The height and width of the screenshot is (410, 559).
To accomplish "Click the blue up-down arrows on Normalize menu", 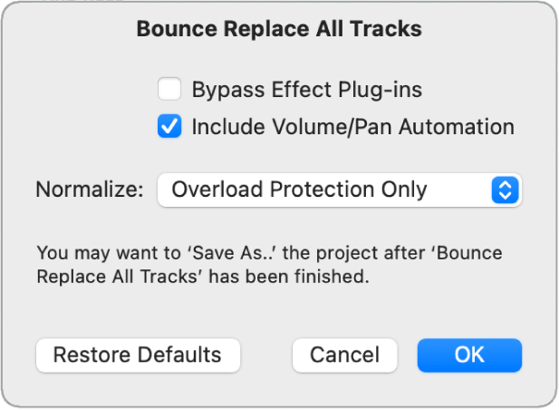I will click(x=505, y=190).
